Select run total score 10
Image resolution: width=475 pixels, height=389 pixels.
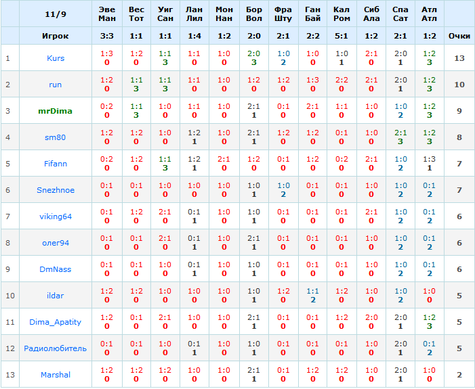pyautogui.click(x=459, y=85)
